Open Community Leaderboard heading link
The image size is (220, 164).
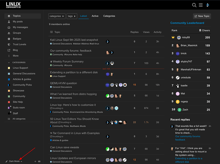(187, 23)
